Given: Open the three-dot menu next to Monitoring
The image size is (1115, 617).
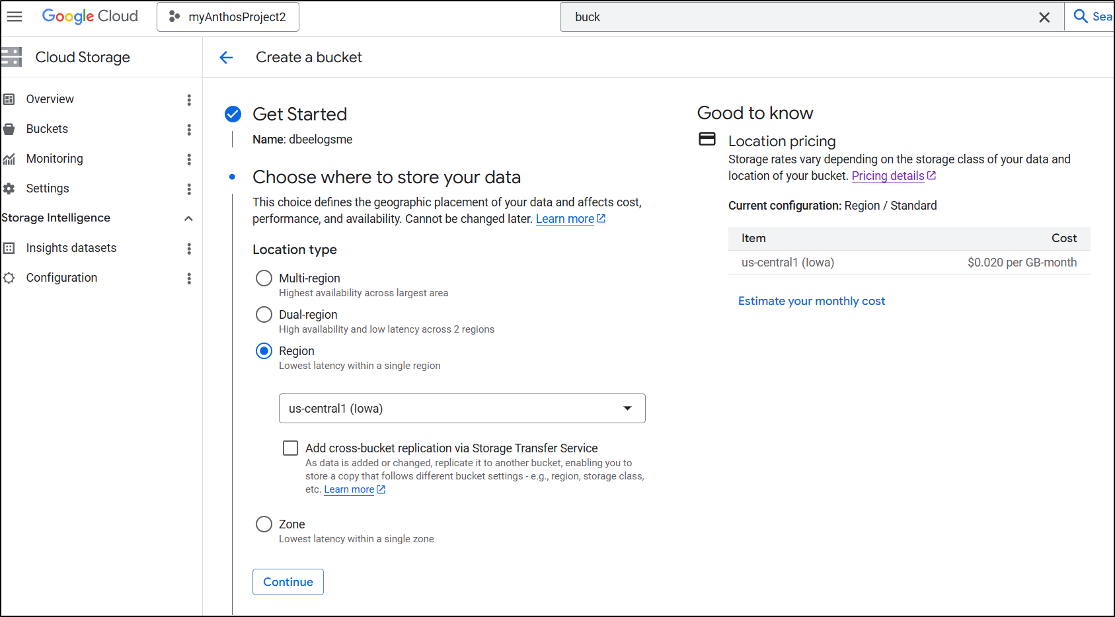Looking at the screenshot, I should point(189,159).
